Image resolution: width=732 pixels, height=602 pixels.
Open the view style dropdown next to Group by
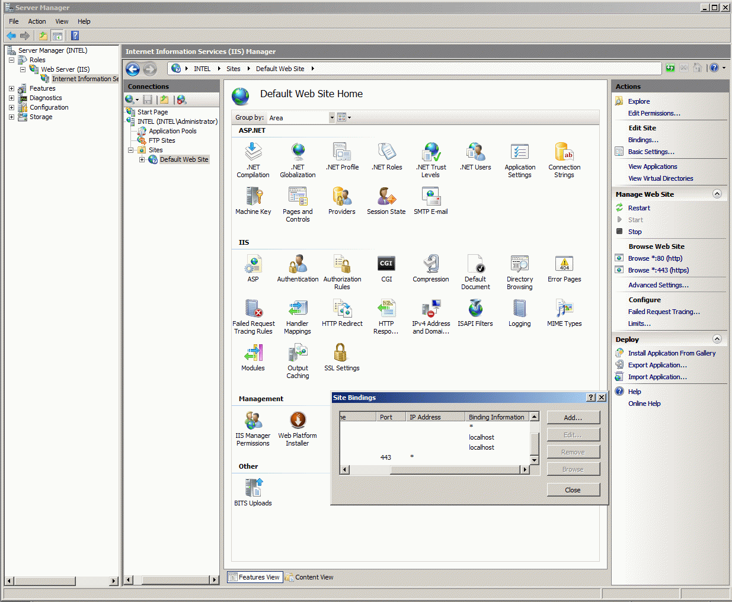tap(344, 117)
